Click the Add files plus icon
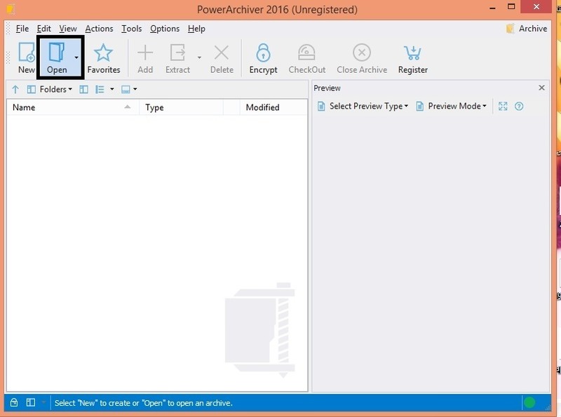This screenshot has width=561, height=417. [145, 53]
